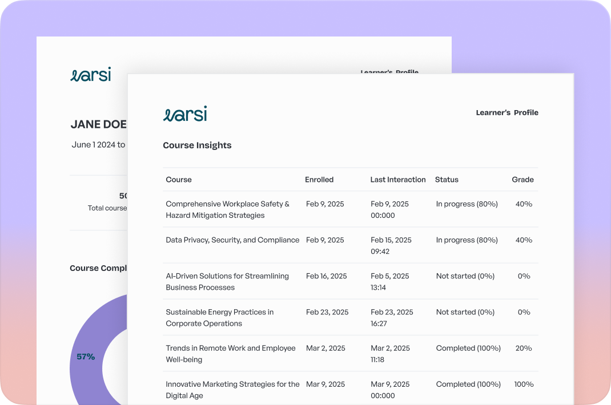
Task: Click the Course Insights section heading
Action: pyautogui.click(x=197, y=145)
